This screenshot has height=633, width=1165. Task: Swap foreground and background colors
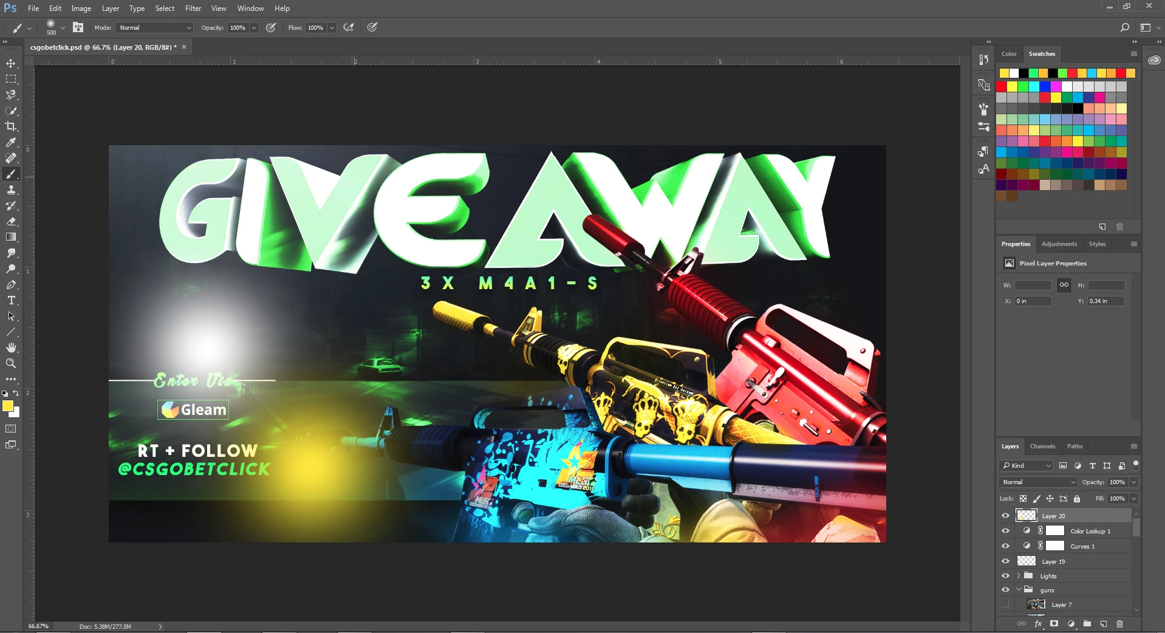[x=16, y=393]
